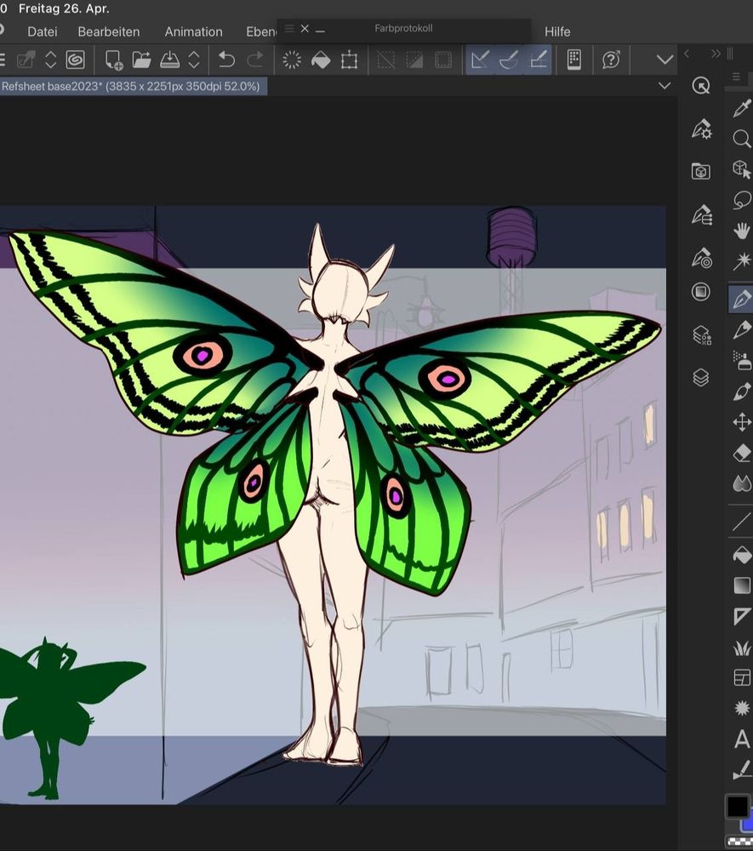753x851 pixels.
Task: Click the Undo arrow in the toolbar
Action: 226,60
